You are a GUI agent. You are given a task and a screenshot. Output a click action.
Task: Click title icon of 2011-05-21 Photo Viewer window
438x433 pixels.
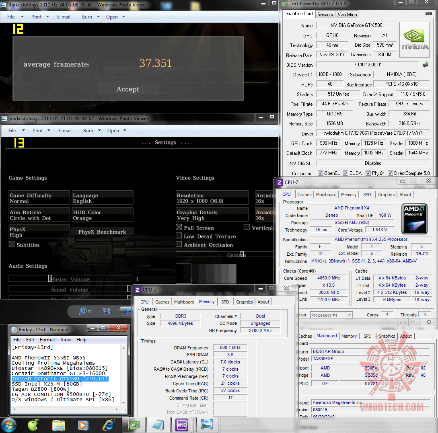point(4,119)
